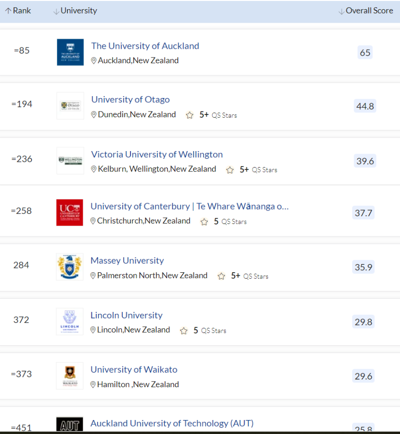Click QS Stars star icon for Otago
This screenshot has height=434, width=400.
pos(189,115)
